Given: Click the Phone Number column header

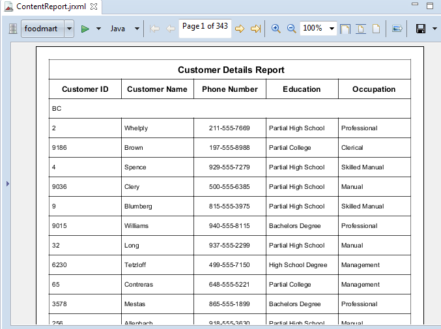Looking at the screenshot, I should [230, 89].
